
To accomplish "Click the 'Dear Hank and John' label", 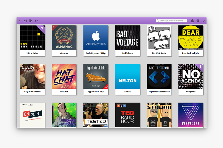I will [191, 53].
